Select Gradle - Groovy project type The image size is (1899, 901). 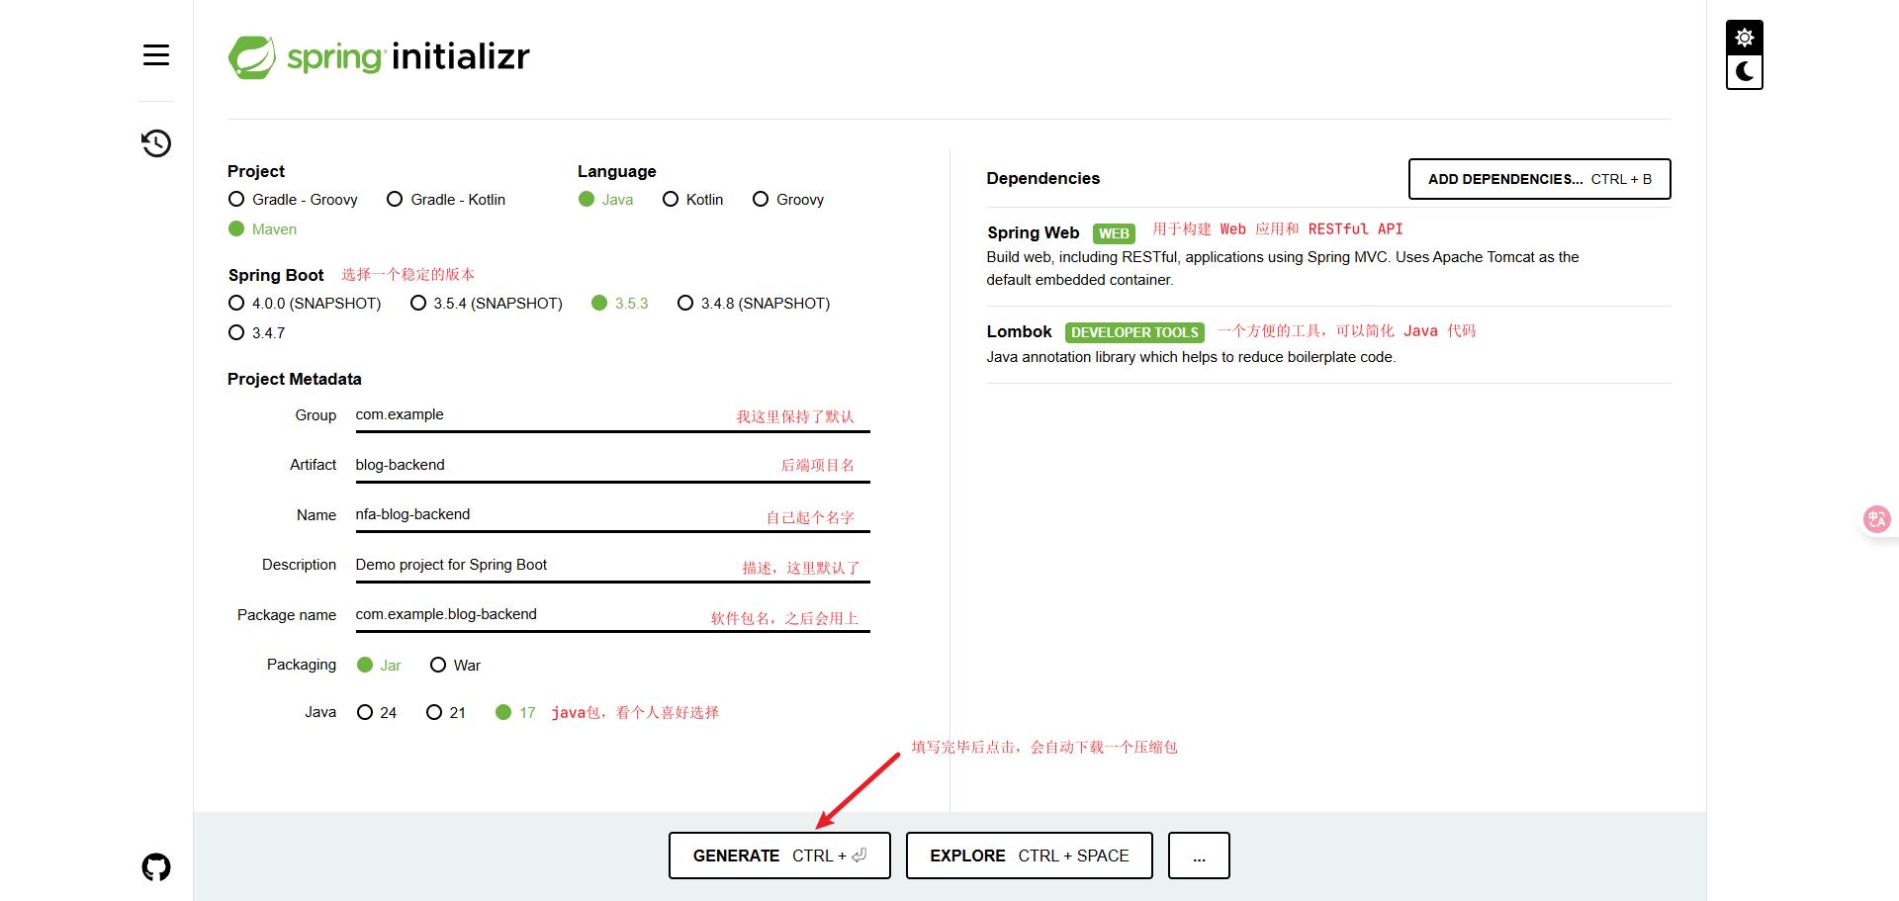(293, 200)
